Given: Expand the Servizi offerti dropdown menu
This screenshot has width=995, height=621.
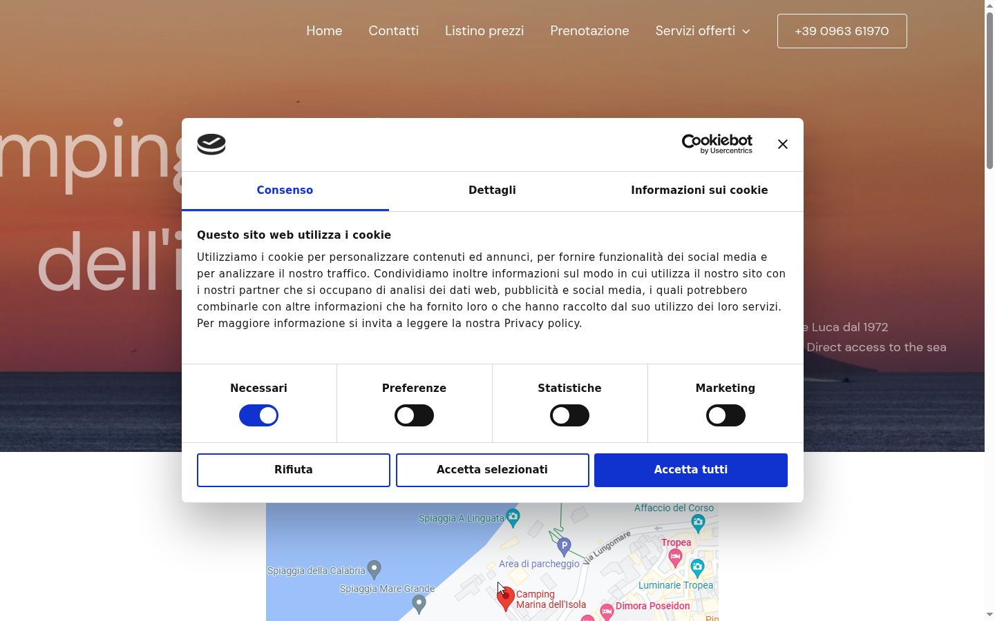Looking at the screenshot, I should tap(703, 31).
